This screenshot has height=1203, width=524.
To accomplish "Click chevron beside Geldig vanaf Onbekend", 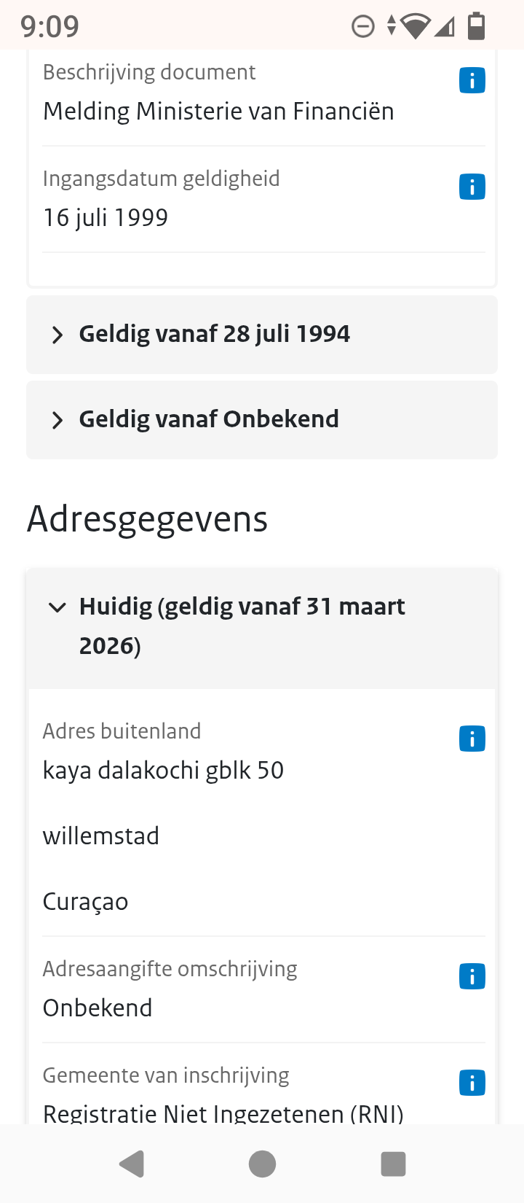I will tap(57, 421).
